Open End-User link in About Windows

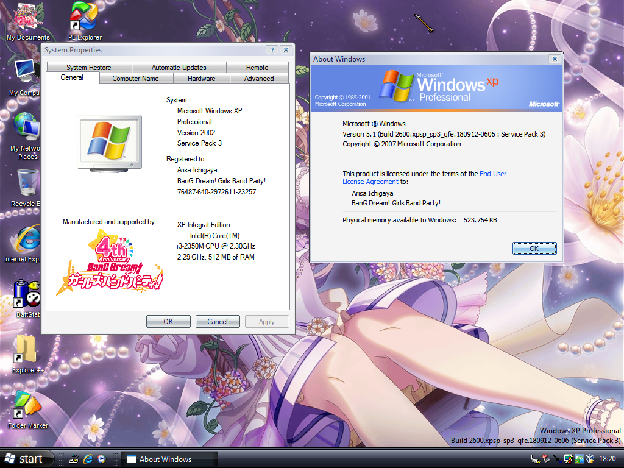pyautogui.click(x=493, y=174)
